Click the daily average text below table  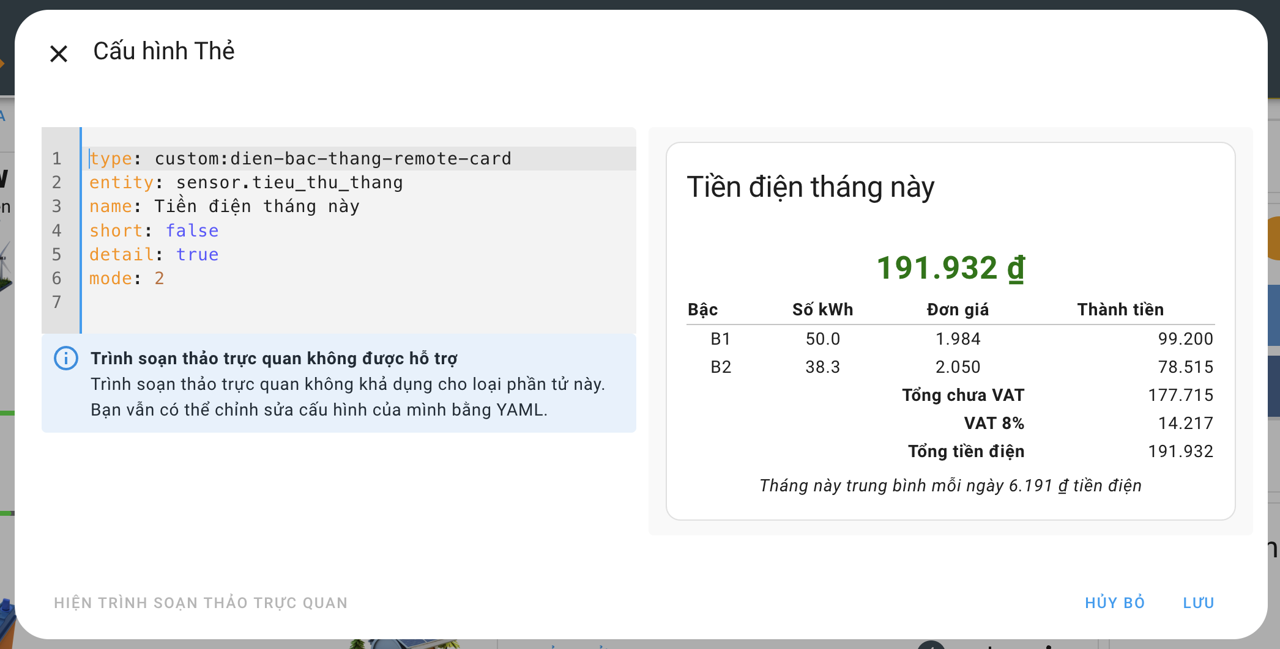click(950, 485)
